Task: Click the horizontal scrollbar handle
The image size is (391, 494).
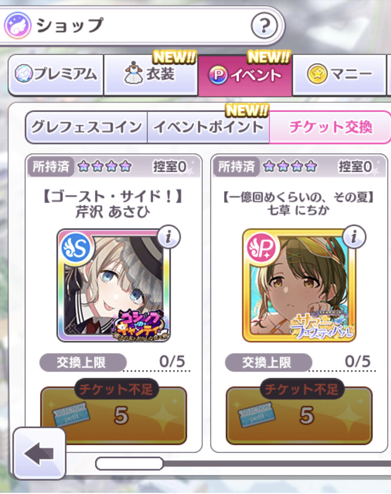Action: [129, 464]
